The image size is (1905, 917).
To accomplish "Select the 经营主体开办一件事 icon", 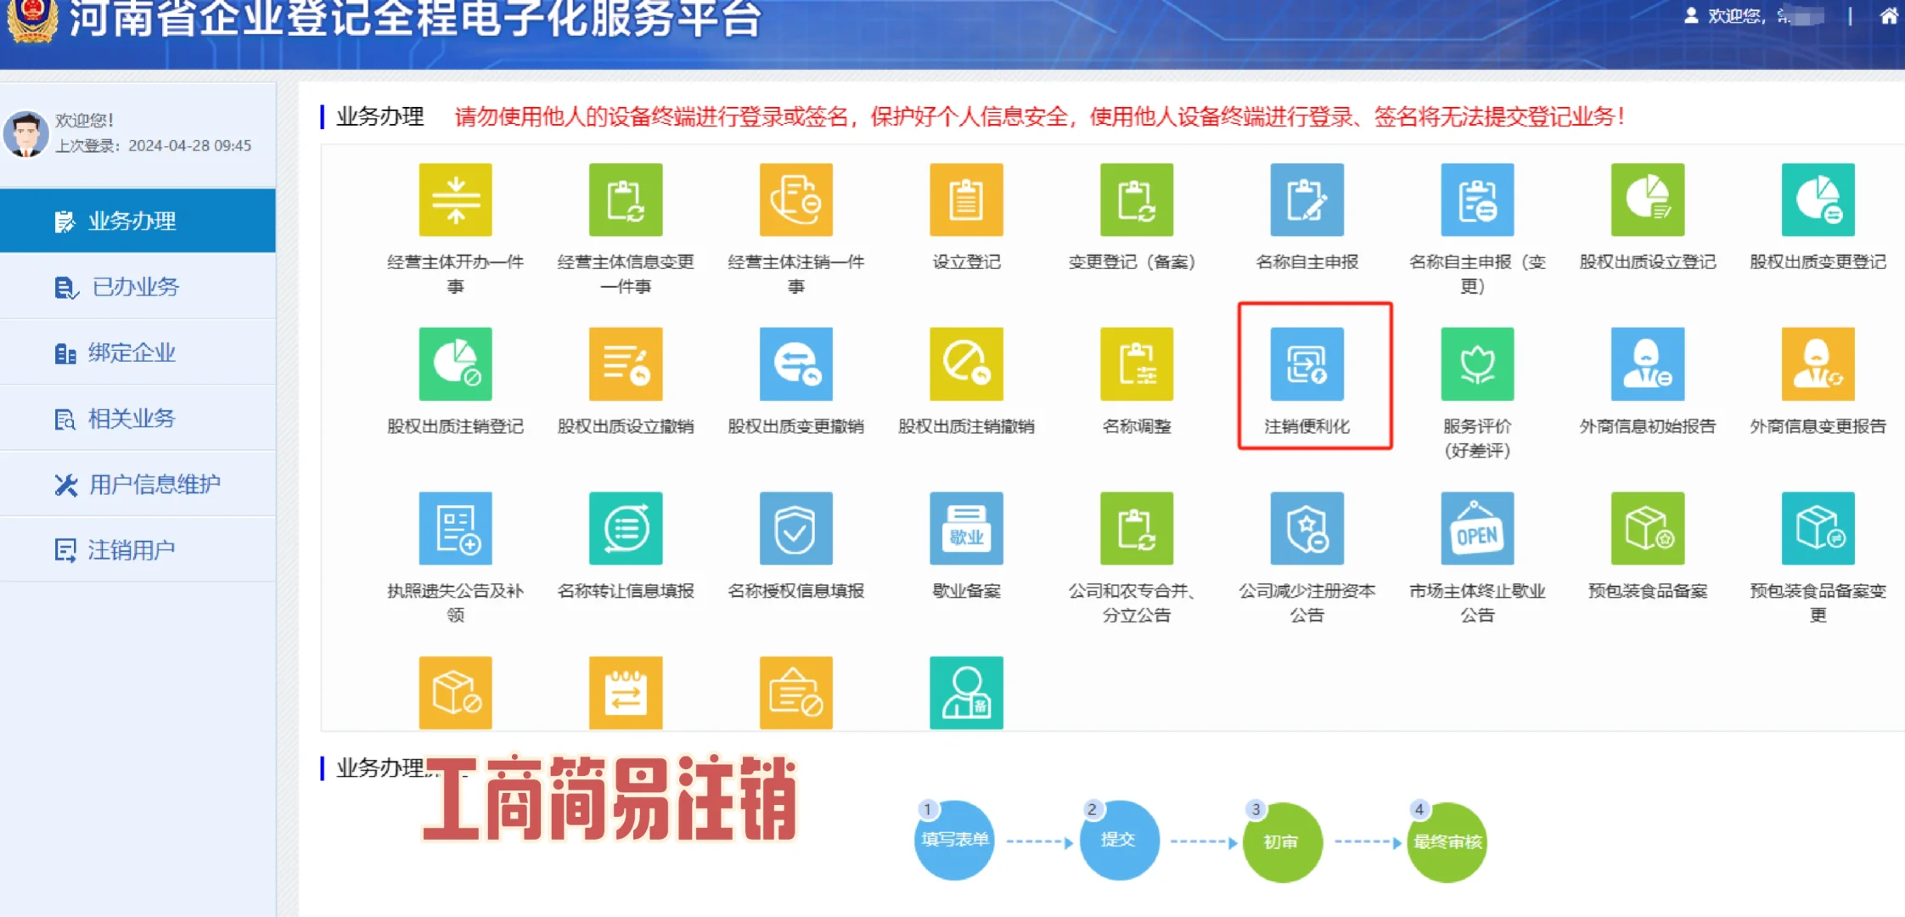I will 455,201.
